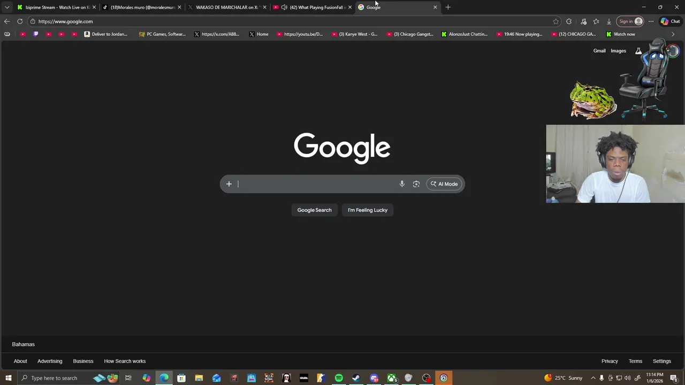Open the tab actions dropdown menu
The height and width of the screenshot is (385, 685).
[7, 7]
